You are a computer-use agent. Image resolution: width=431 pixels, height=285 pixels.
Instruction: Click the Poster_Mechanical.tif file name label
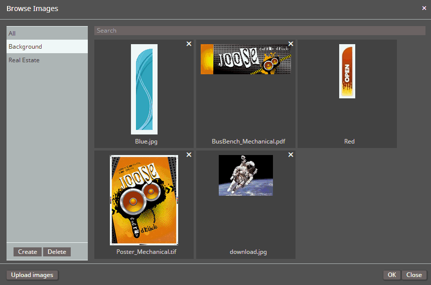coord(144,252)
